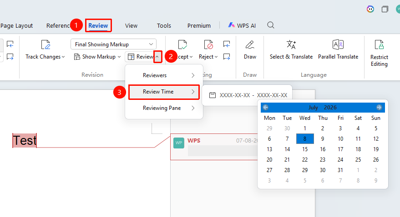
Task: Click the July month label in calendar header
Action: pyautogui.click(x=313, y=108)
